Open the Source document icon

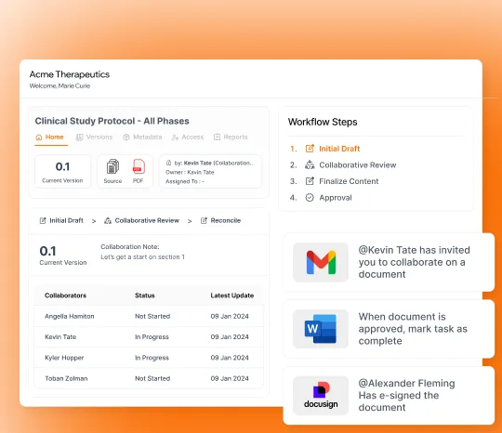click(112, 166)
